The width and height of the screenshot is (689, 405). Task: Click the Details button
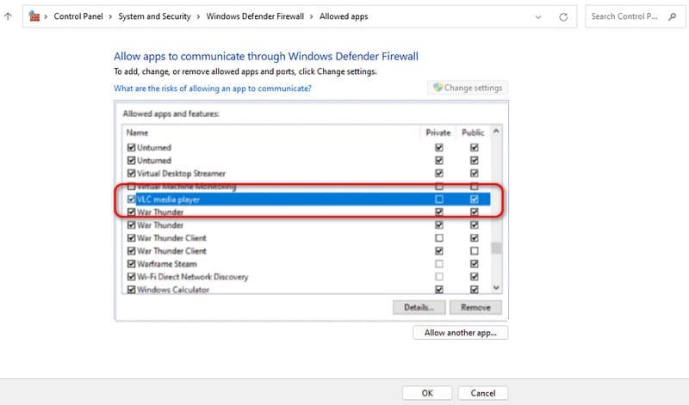(x=419, y=307)
